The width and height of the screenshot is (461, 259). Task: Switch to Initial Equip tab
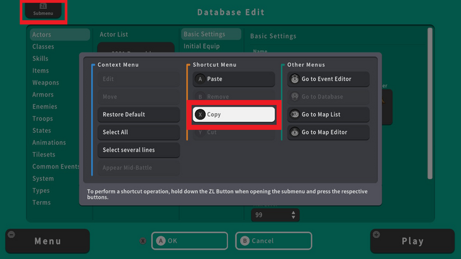point(201,46)
